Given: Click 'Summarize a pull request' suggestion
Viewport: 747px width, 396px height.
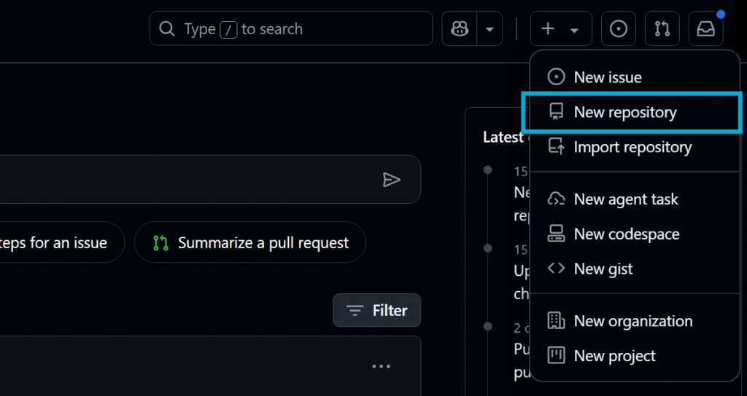Looking at the screenshot, I should [x=250, y=242].
